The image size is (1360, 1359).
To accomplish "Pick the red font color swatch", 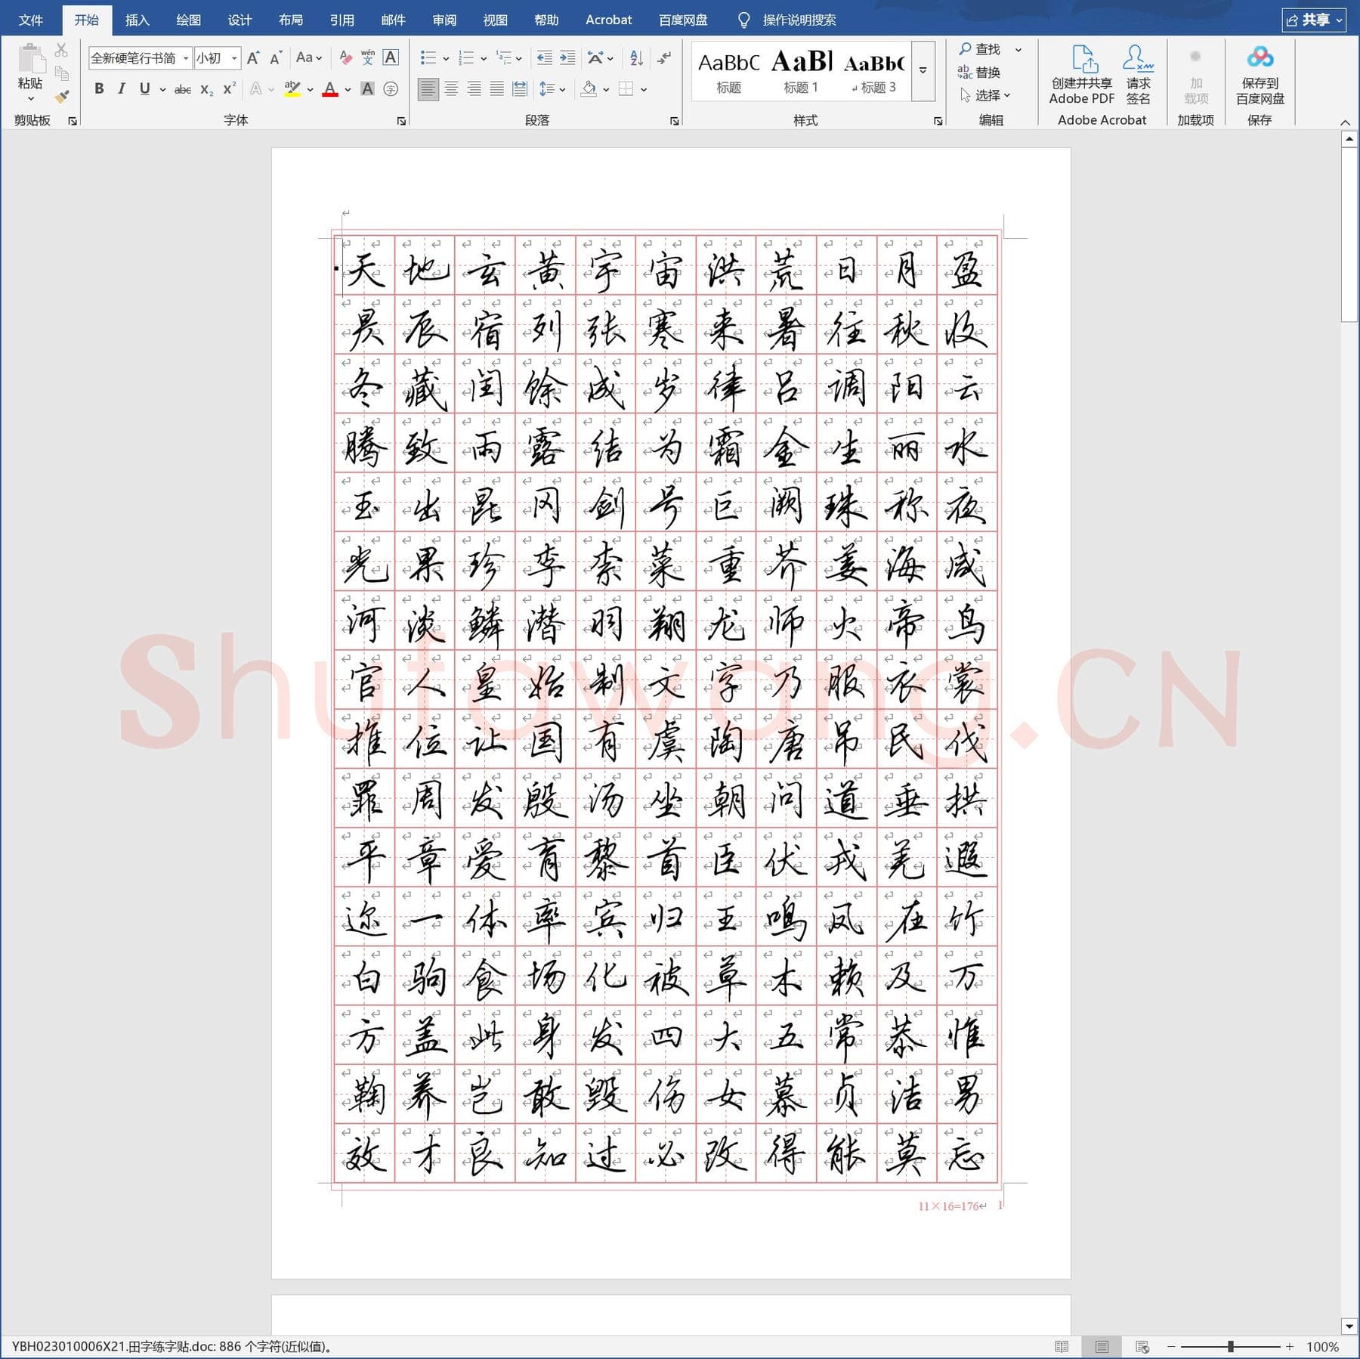I will point(330,89).
